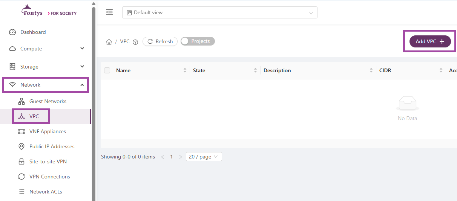Sort table by Name column arrows

click(x=185, y=70)
